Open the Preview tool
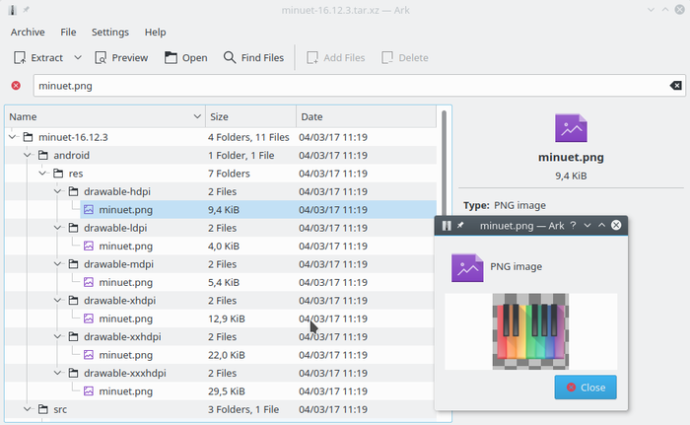This screenshot has width=690, height=425. [x=120, y=57]
